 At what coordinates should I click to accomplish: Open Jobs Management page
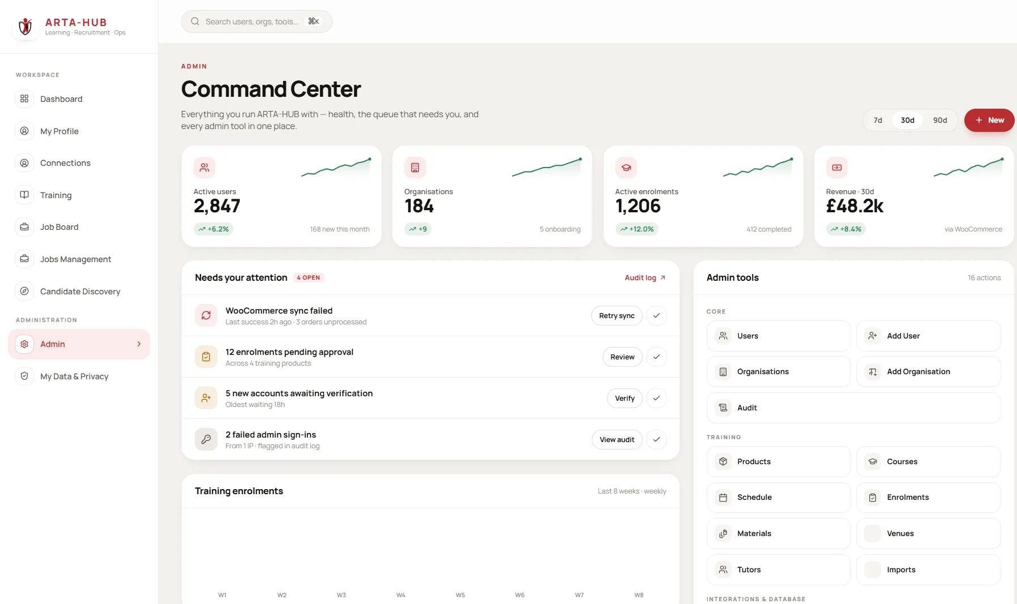pyautogui.click(x=79, y=259)
